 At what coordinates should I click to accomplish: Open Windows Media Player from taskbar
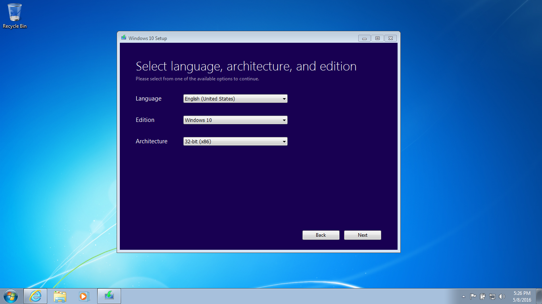(x=84, y=296)
